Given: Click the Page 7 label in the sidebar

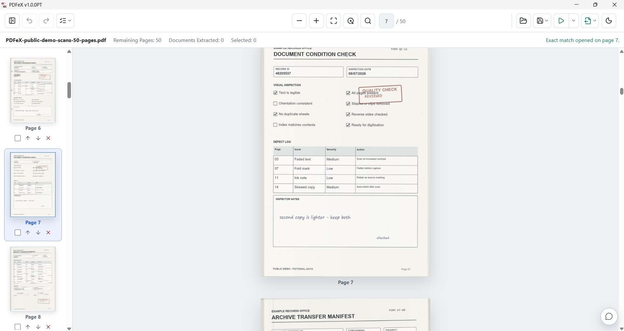Looking at the screenshot, I should pyautogui.click(x=33, y=223).
